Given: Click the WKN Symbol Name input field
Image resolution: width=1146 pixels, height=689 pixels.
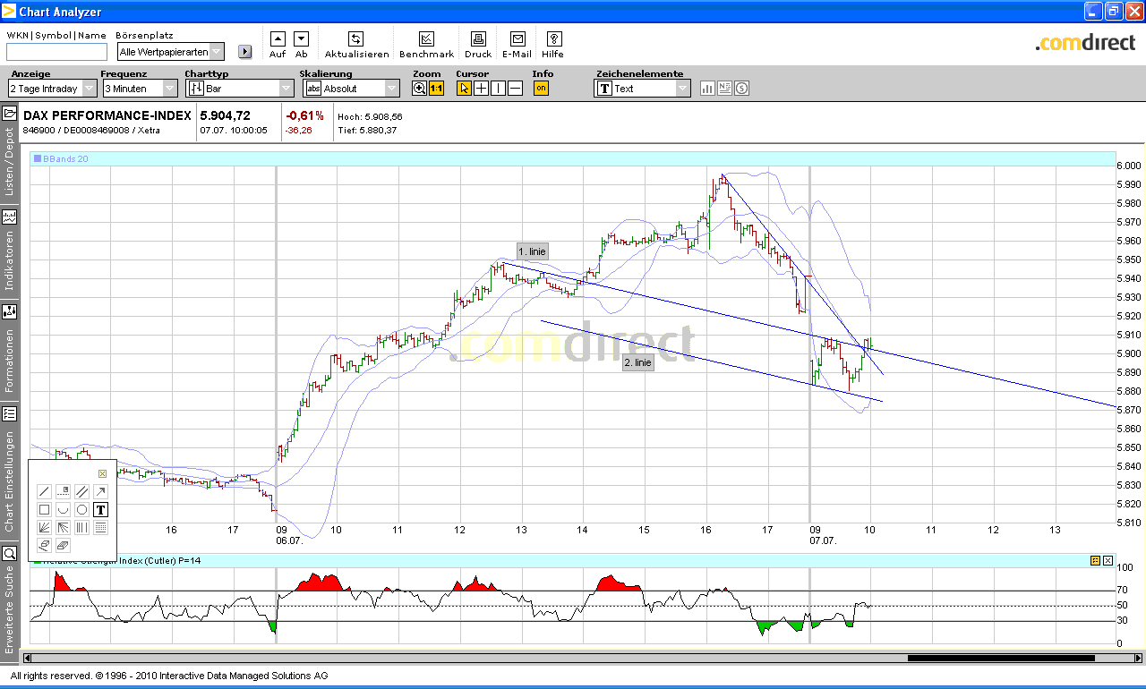Looking at the screenshot, I should pos(56,52).
